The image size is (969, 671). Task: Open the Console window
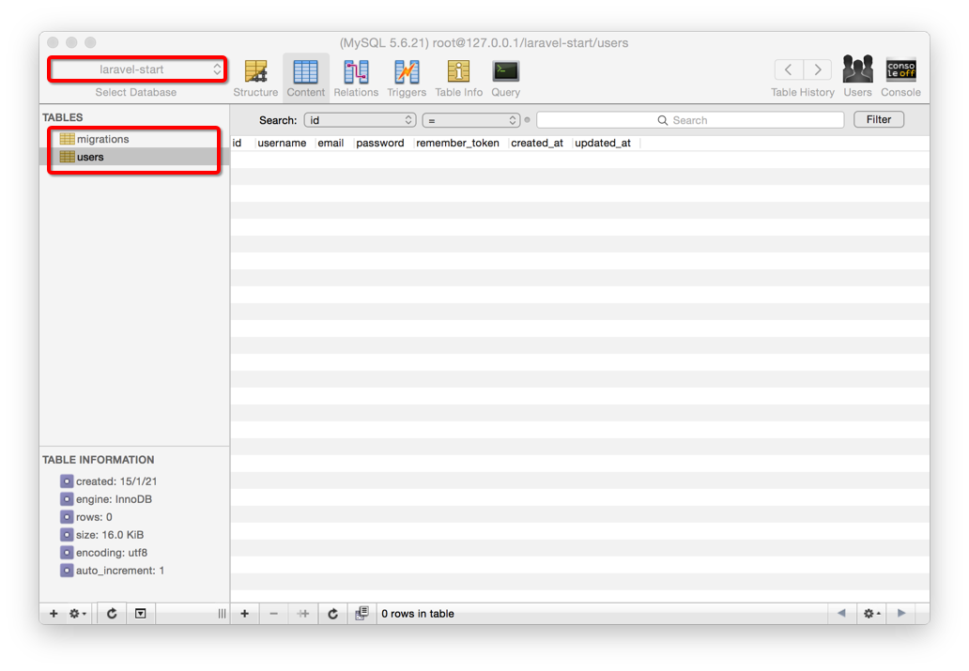click(x=900, y=77)
